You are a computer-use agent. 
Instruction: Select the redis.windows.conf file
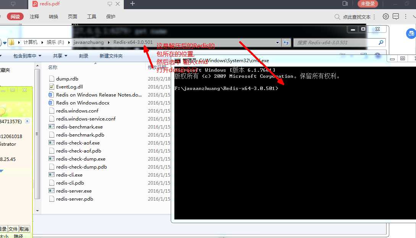(77, 111)
